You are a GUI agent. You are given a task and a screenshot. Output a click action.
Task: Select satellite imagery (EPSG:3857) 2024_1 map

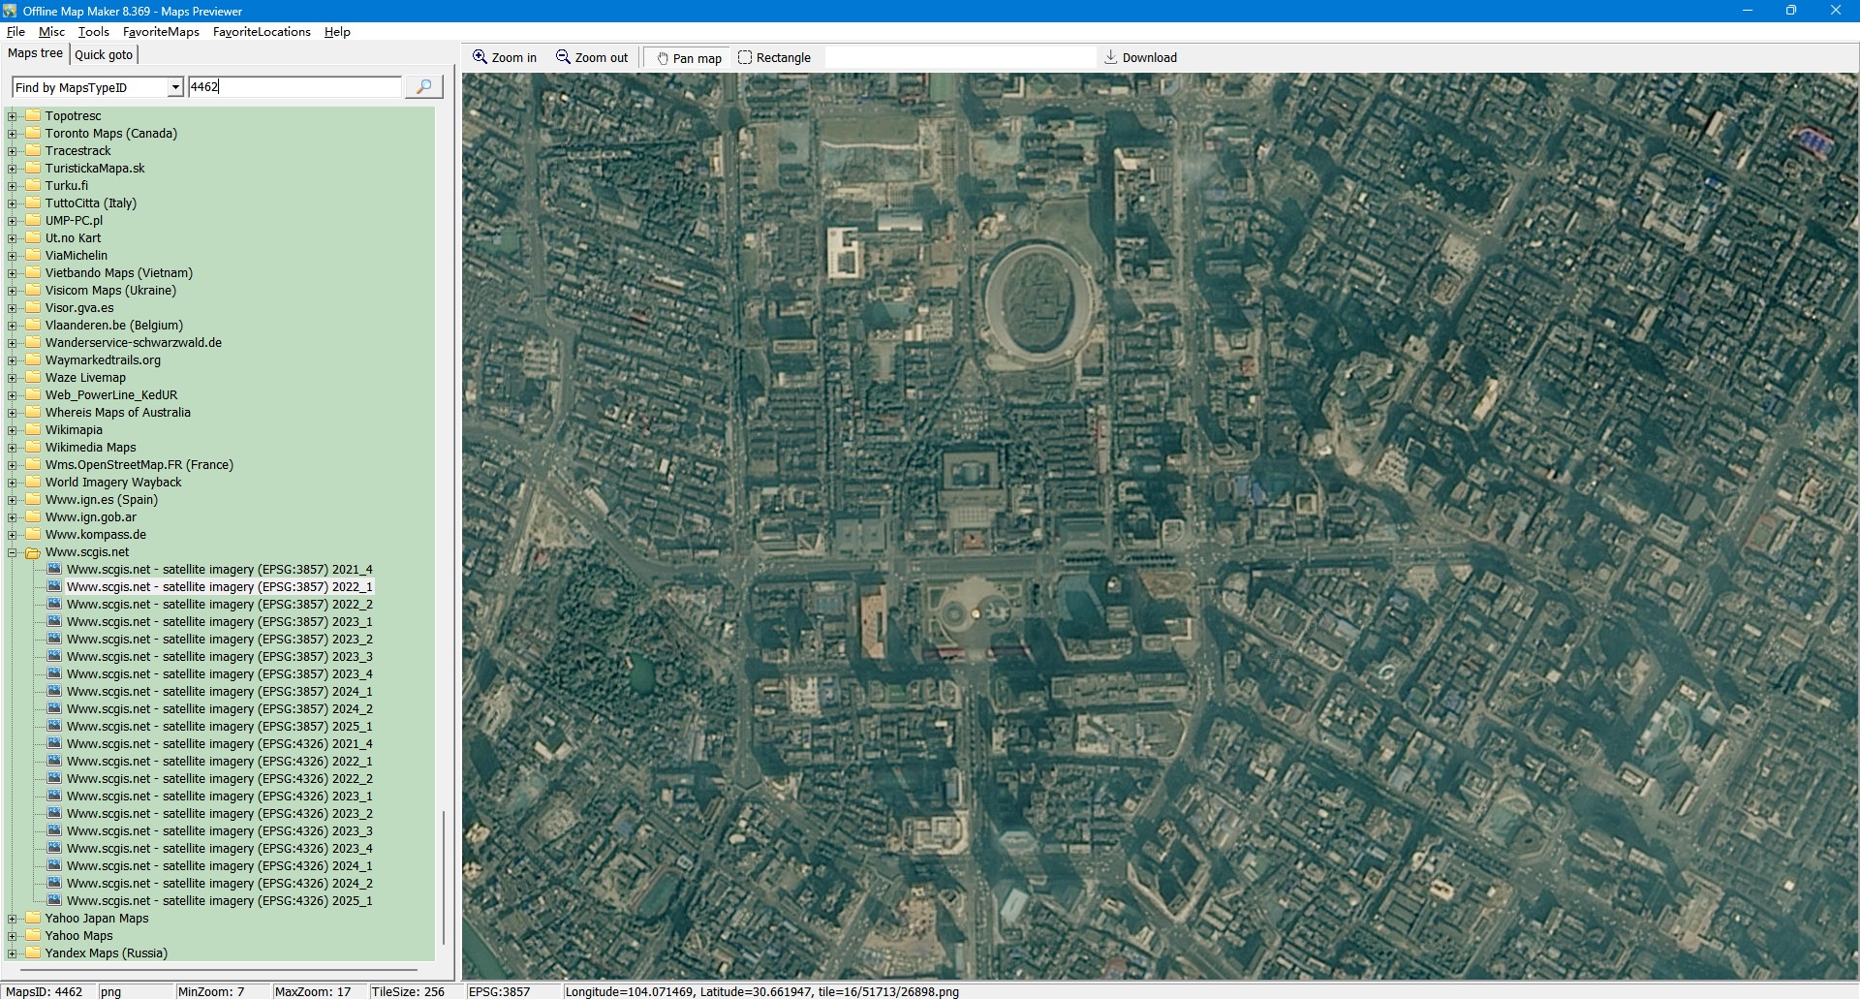(x=219, y=692)
